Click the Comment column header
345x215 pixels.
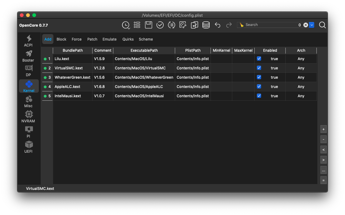tap(103, 50)
